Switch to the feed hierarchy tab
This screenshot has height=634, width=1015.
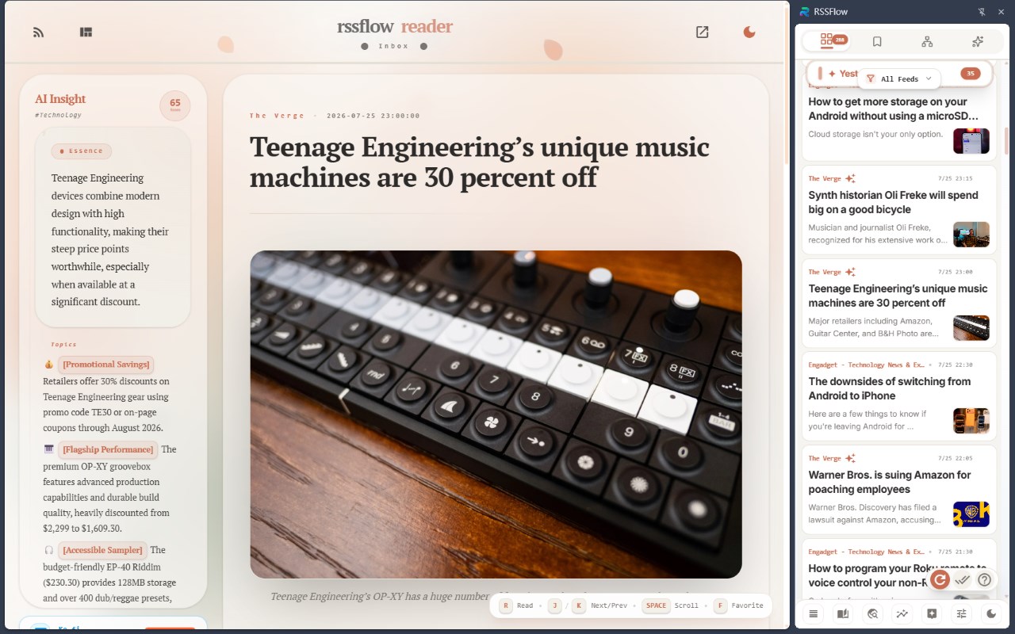pos(927,41)
